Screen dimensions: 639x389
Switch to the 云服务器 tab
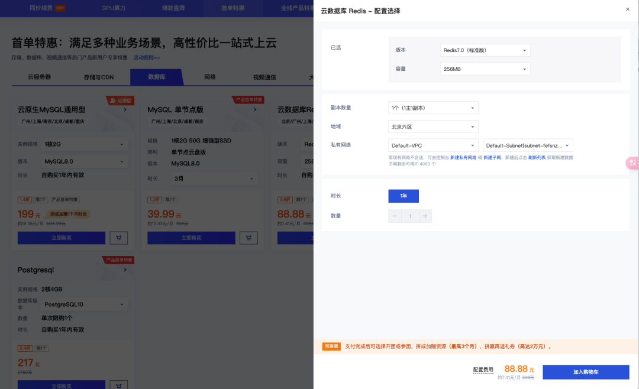pos(39,77)
